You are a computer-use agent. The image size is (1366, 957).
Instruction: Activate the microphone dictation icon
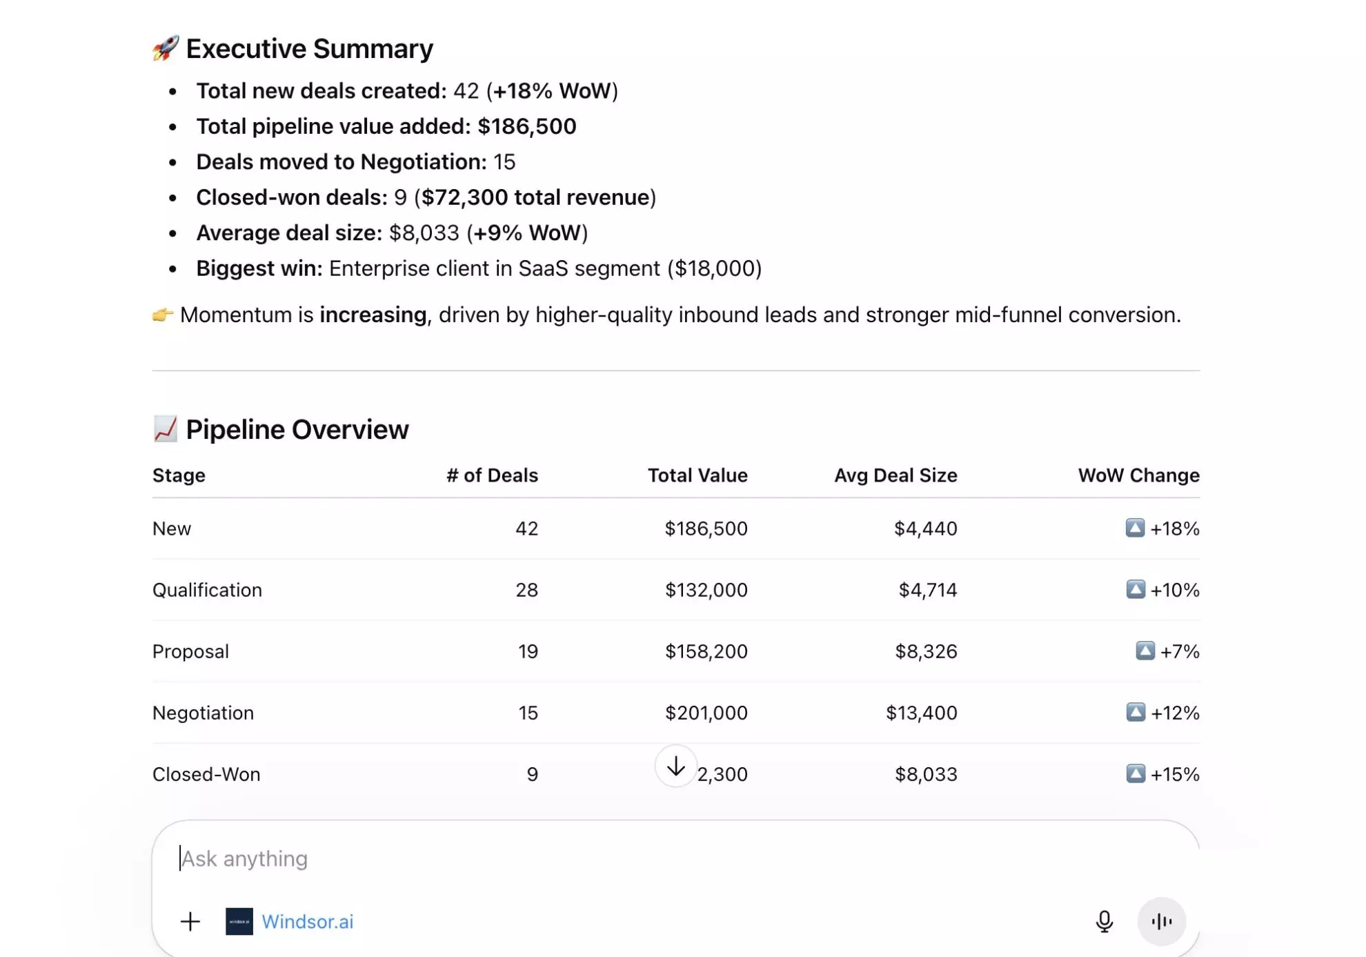tap(1105, 920)
